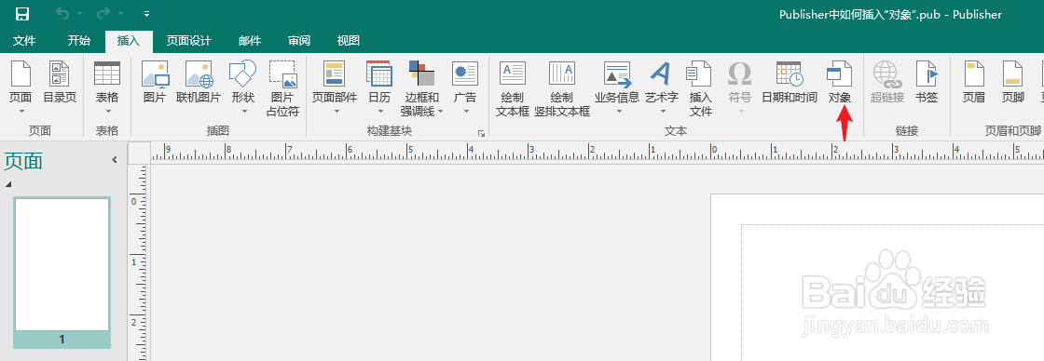Expand the 广告 dropdown arrow
This screenshot has height=361, width=1044.
465,112
